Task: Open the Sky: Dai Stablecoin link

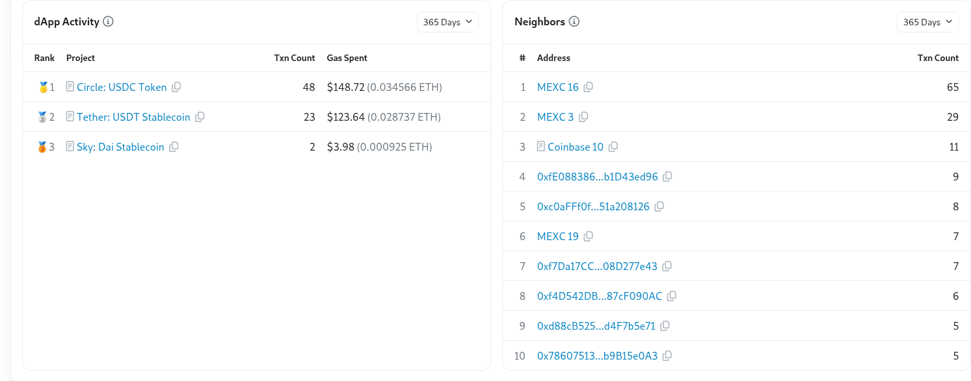Action: pos(120,147)
